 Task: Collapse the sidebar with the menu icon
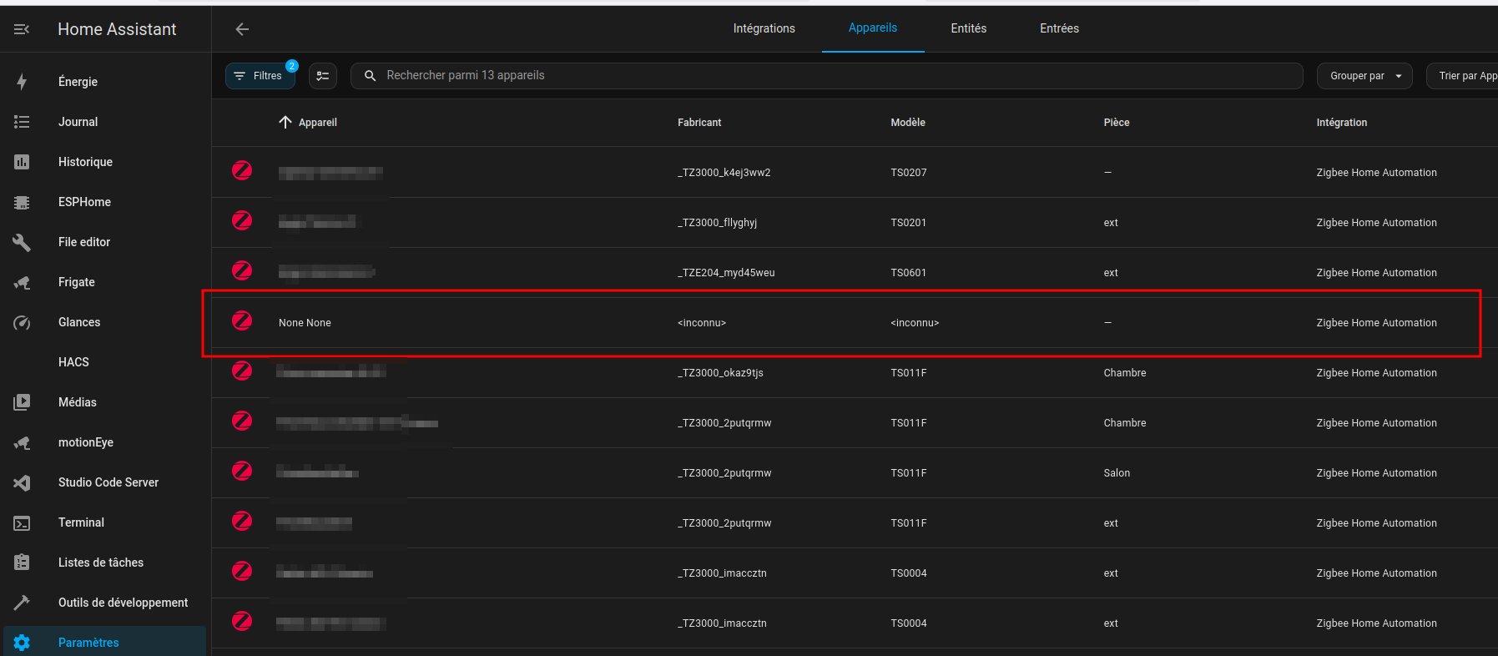point(22,29)
